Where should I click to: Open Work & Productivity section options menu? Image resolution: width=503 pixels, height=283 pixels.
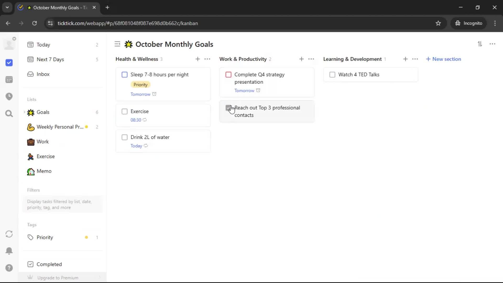coord(311,59)
